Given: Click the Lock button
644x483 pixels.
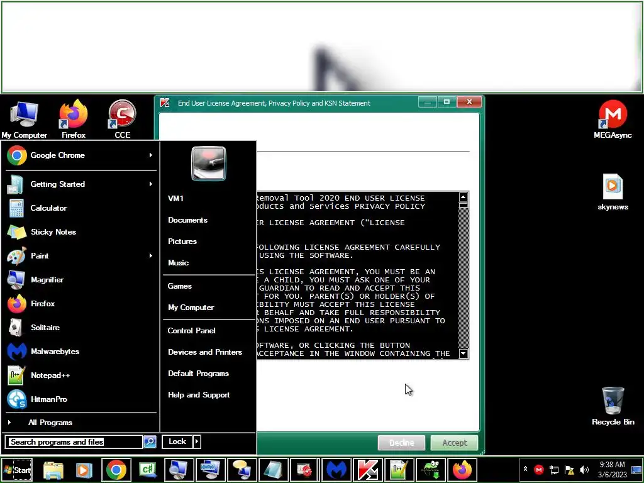Looking at the screenshot, I should (x=177, y=441).
